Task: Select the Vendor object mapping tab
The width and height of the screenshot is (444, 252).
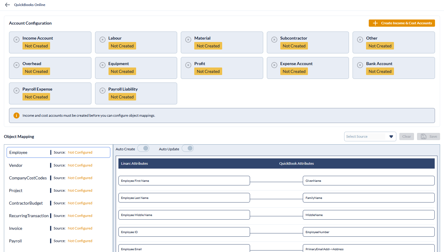Action: tap(58, 165)
